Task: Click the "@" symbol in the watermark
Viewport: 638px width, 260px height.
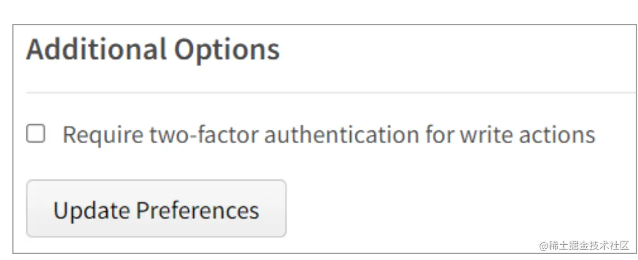Action: pos(544,246)
